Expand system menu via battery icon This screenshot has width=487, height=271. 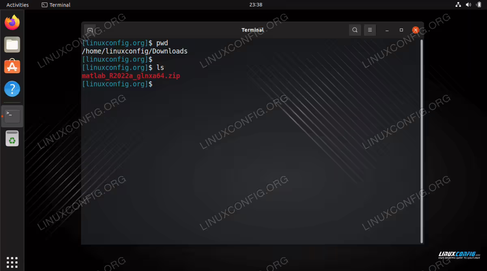click(x=478, y=5)
